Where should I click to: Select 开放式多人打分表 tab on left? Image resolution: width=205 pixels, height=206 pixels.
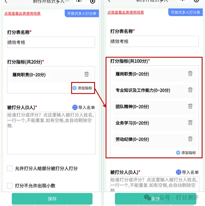(82, 13)
